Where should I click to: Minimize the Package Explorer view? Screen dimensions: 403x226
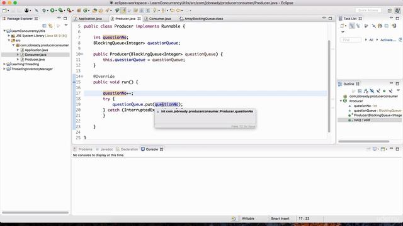59,18
